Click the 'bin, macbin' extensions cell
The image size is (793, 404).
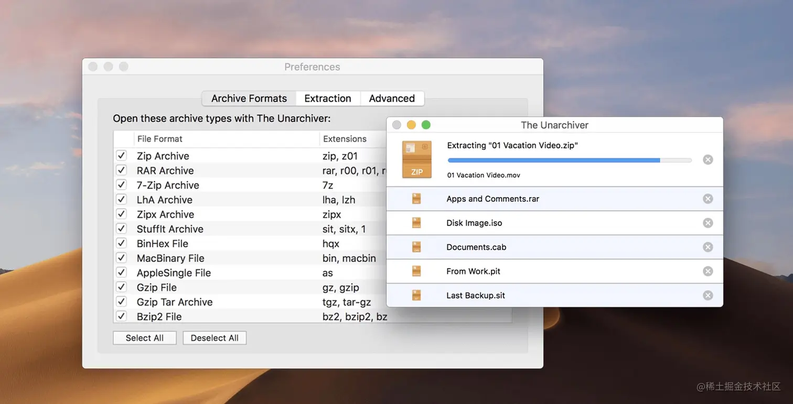pos(349,258)
